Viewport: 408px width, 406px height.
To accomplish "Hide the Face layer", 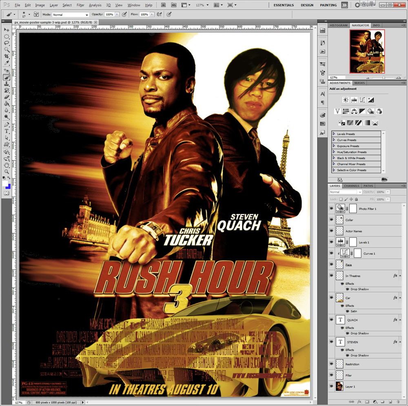I will point(331,265).
